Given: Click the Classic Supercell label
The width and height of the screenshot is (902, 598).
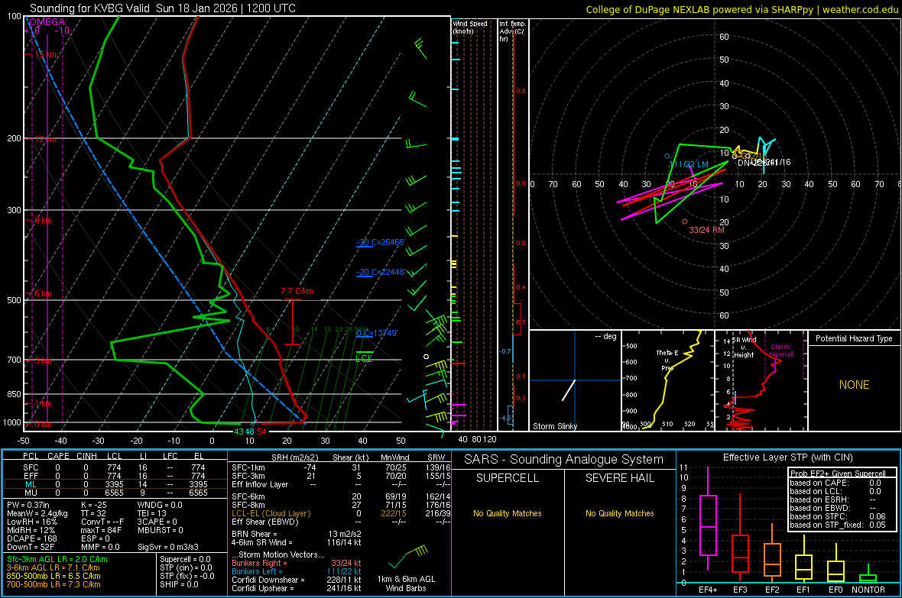Looking at the screenshot, I should (x=781, y=351).
